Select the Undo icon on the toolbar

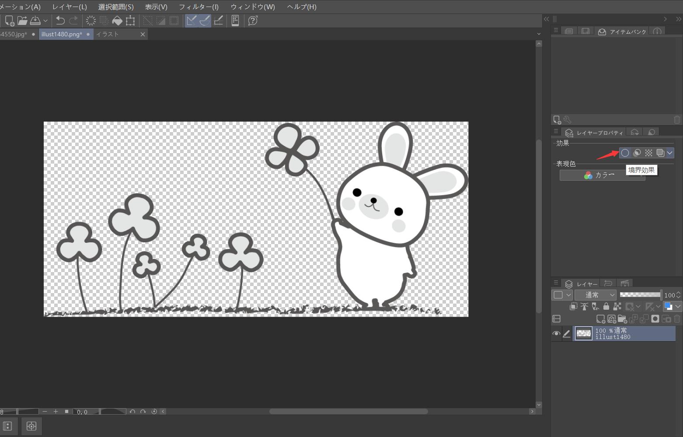tap(60, 20)
